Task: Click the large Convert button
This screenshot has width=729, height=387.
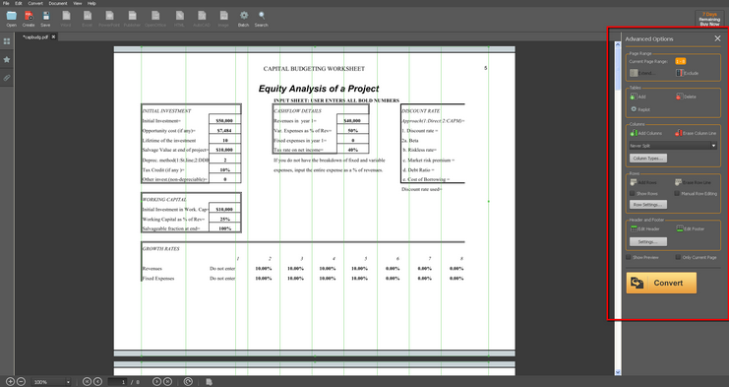Action: (661, 283)
